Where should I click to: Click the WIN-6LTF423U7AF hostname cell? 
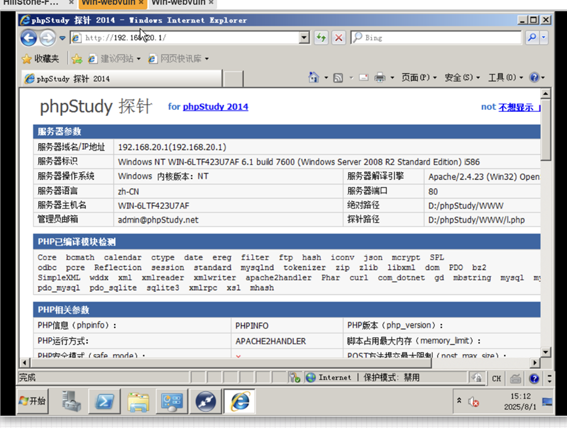coord(153,205)
